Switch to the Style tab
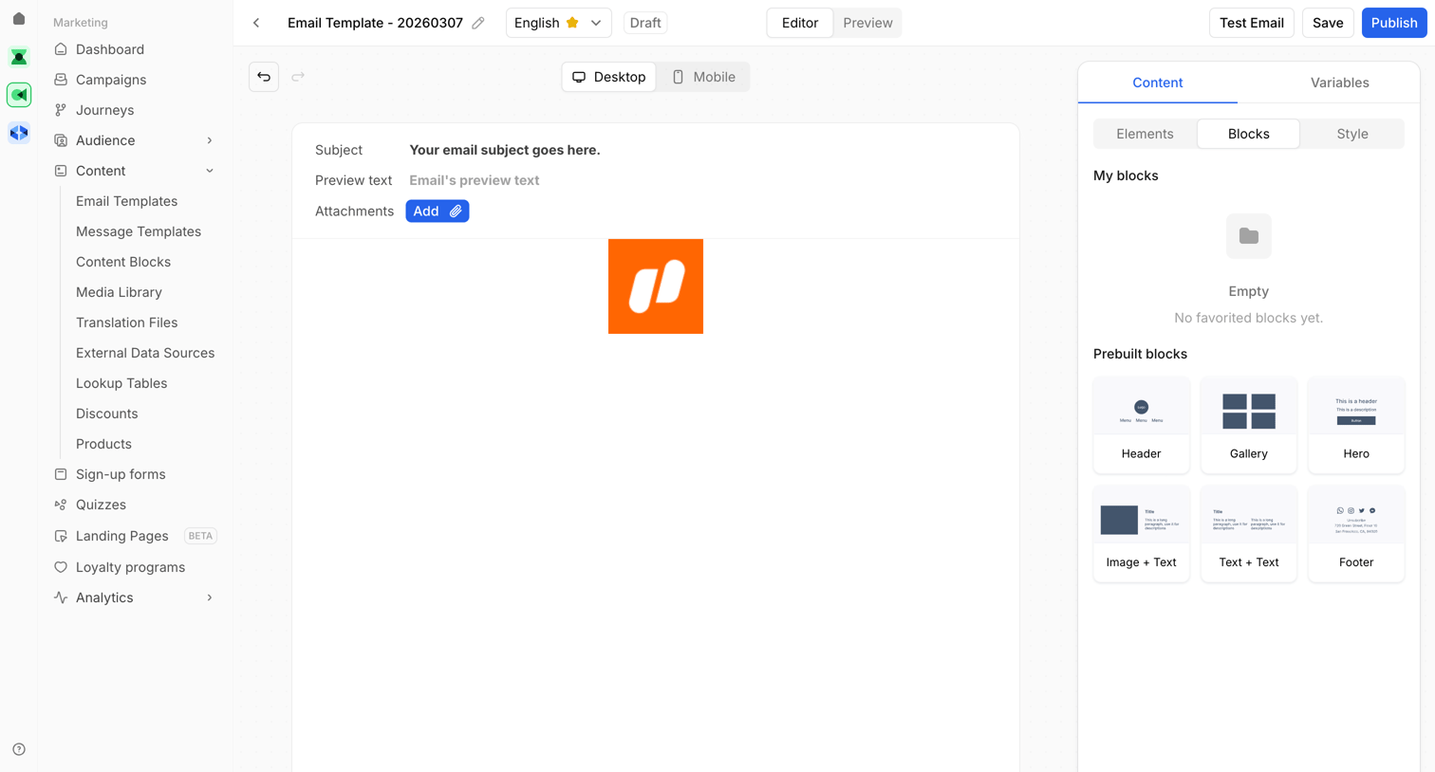Screen dimensions: 1435x772 tap(1352, 134)
